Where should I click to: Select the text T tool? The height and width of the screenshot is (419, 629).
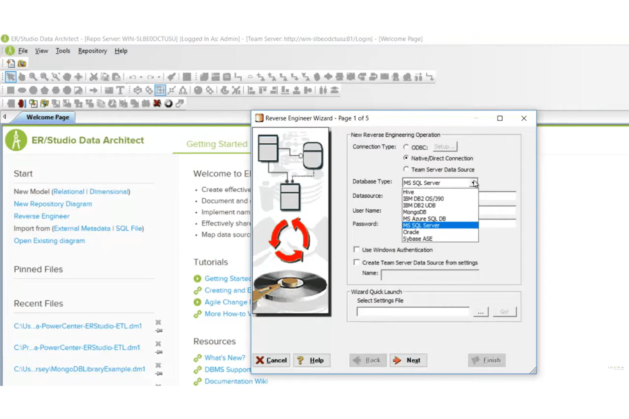point(120,90)
